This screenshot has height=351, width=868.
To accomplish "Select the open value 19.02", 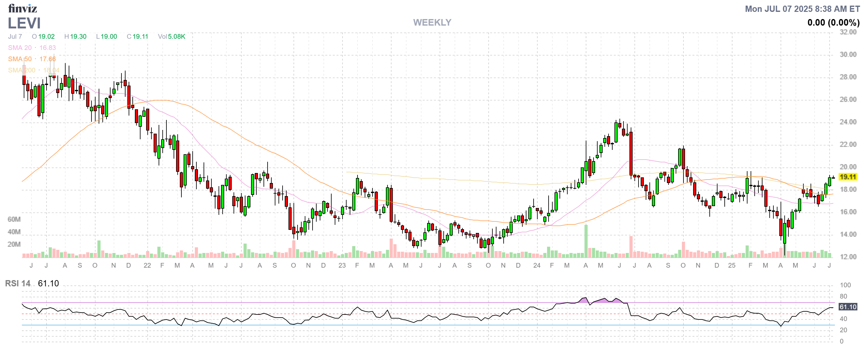I will [x=46, y=36].
